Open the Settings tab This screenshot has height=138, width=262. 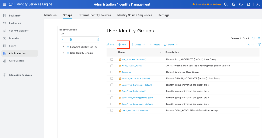tap(164, 15)
